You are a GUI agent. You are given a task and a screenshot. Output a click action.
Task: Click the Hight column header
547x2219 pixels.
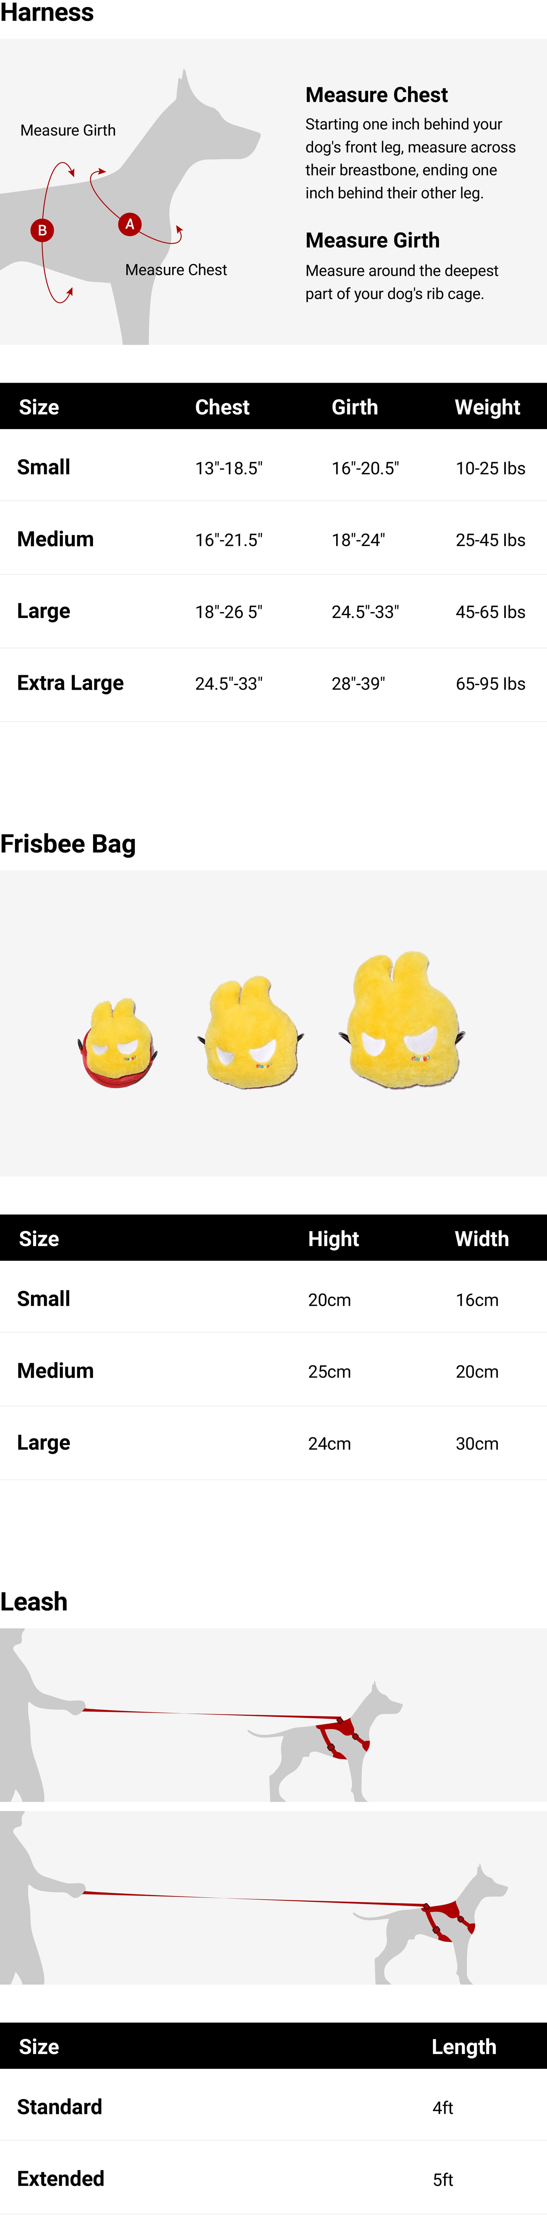coord(333,1239)
